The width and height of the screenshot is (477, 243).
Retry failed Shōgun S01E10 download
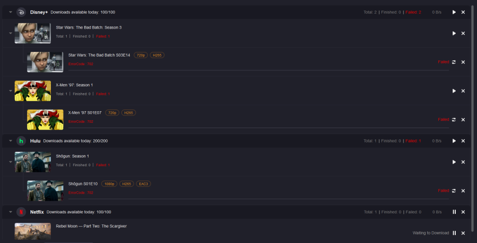click(x=454, y=191)
